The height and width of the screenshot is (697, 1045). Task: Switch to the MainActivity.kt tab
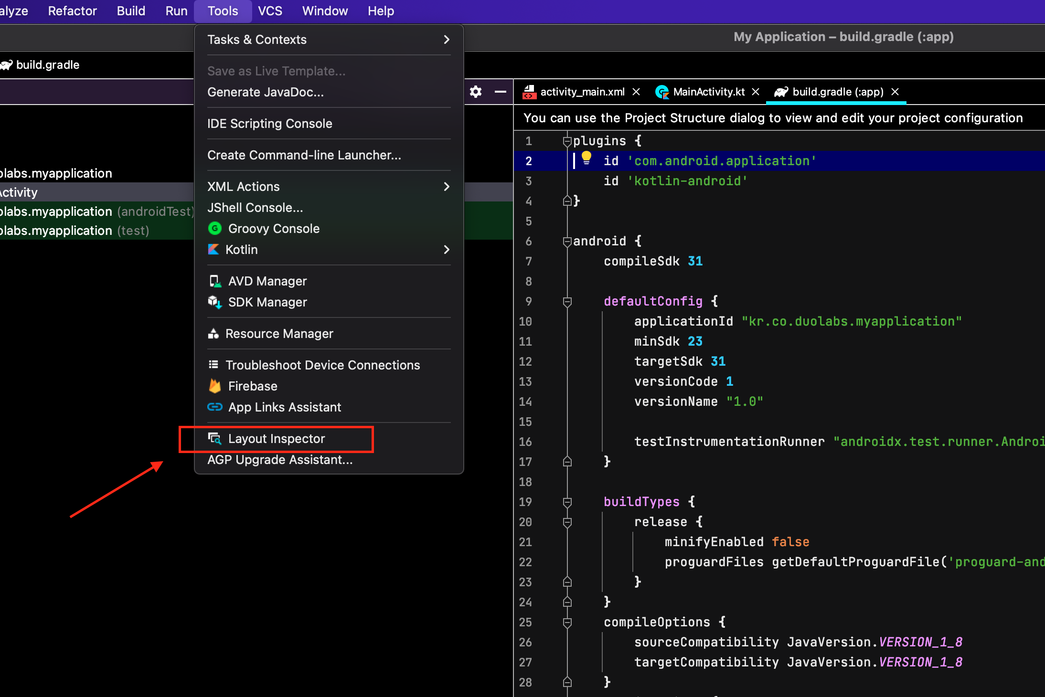[708, 92]
